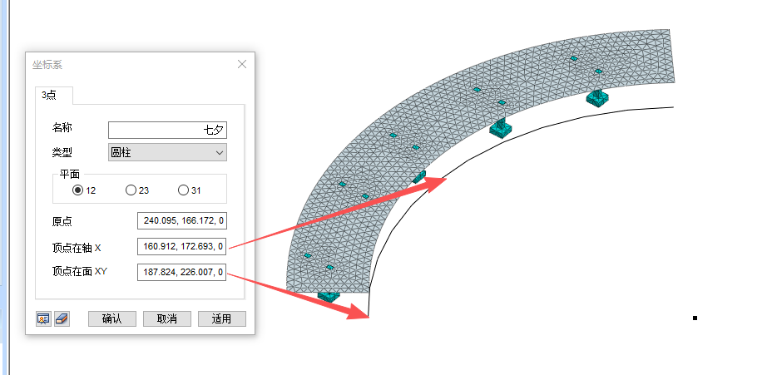Image resolution: width=767 pixels, height=375 pixels.
Task: Click the small black origin point marker
Action: coord(695,318)
